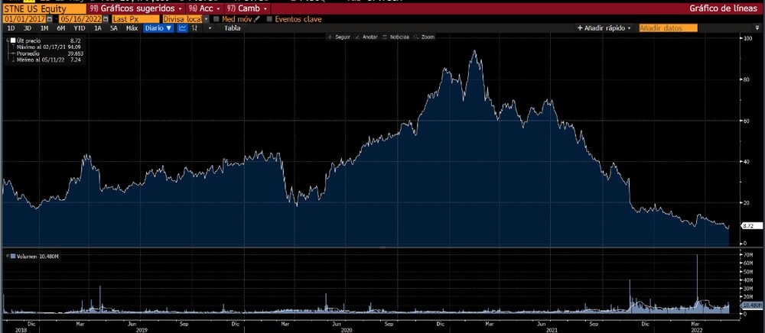Open the start date calendar picker
The height and width of the screenshot is (333, 765).
coord(51,18)
